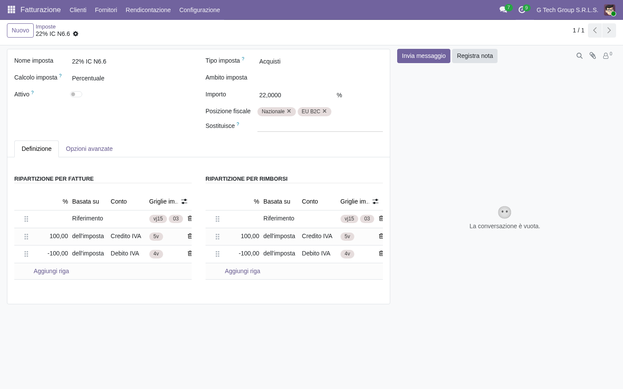Switch to Opzioni avanzate tab
This screenshot has width=623, height=389.
[89, 149]
